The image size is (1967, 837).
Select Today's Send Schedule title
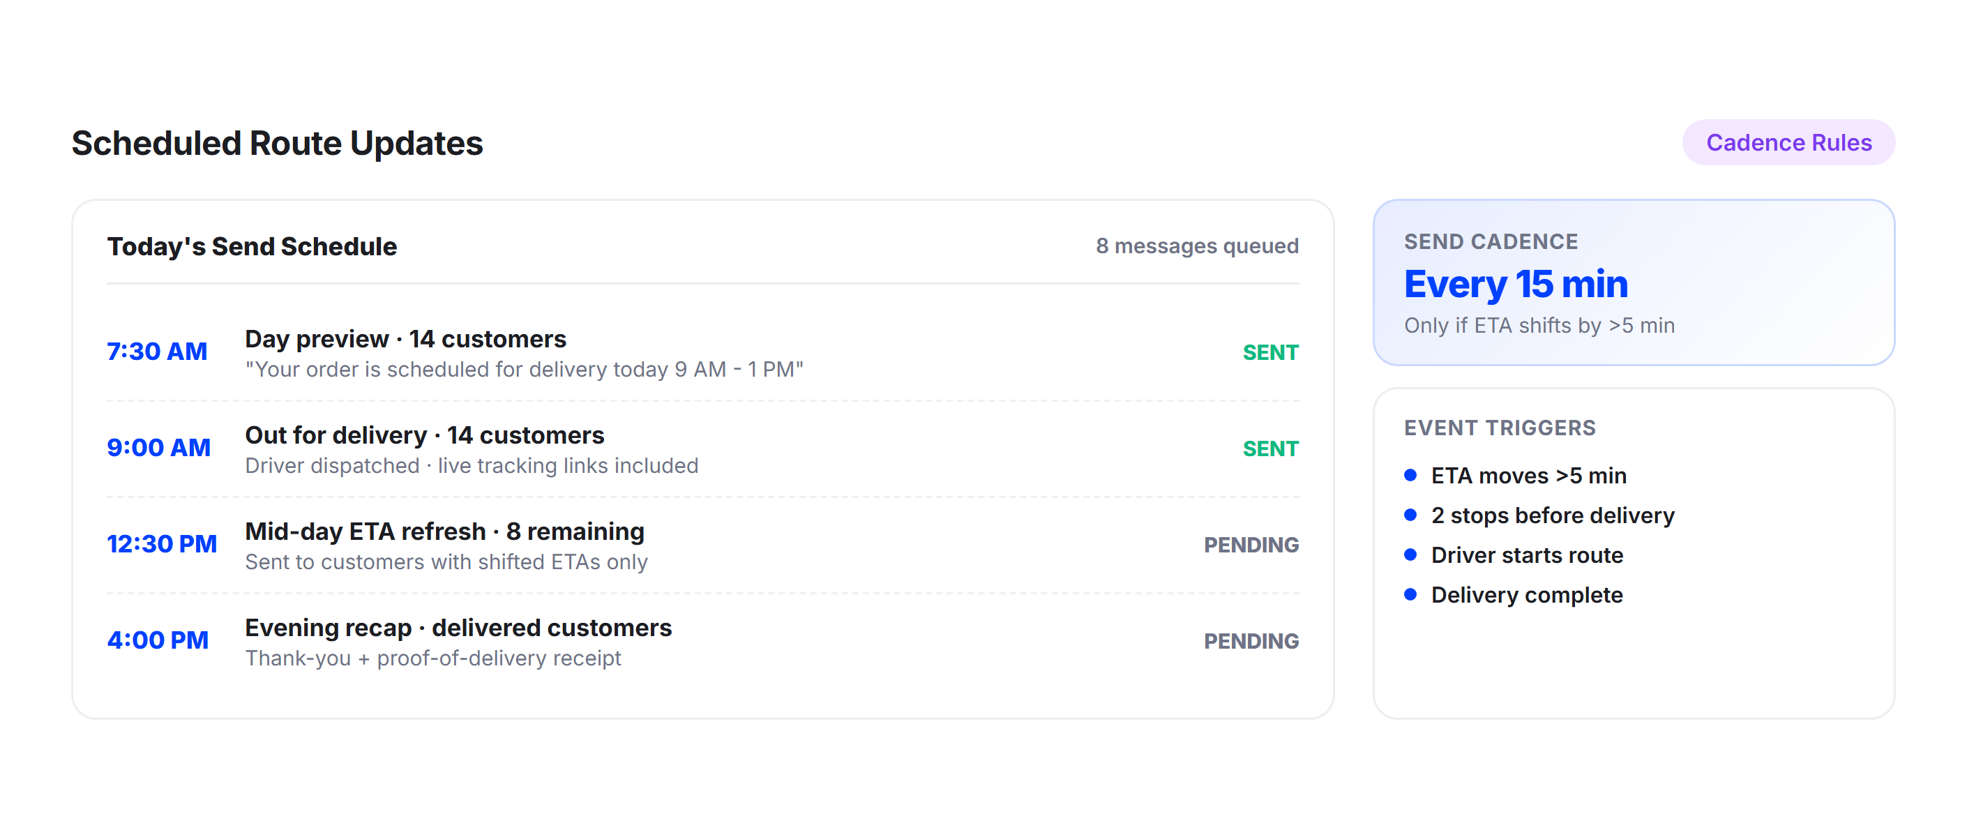click(252, 247)
